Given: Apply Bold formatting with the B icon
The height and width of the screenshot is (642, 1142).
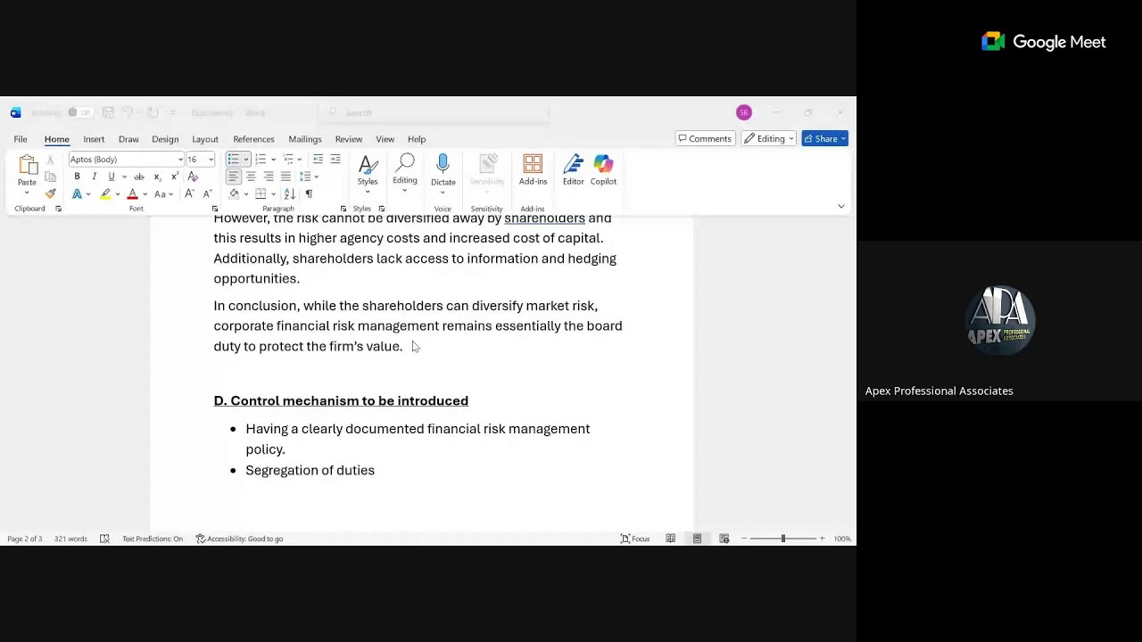Looking at the screenshot, I should [77, 177].
